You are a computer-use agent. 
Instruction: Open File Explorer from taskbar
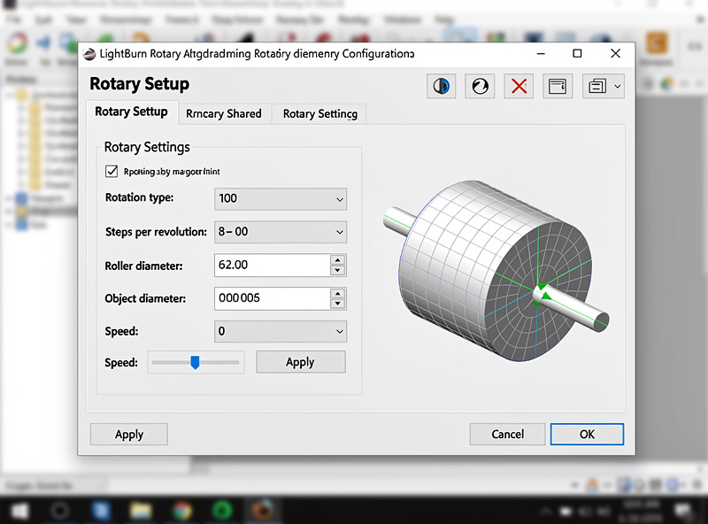(141, 511)
